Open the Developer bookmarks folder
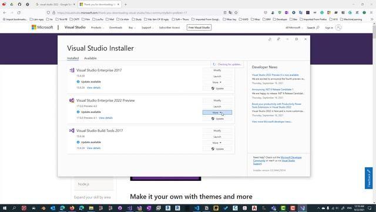The height and width of the screenshot is (212, 376). [x=280, y=19]
